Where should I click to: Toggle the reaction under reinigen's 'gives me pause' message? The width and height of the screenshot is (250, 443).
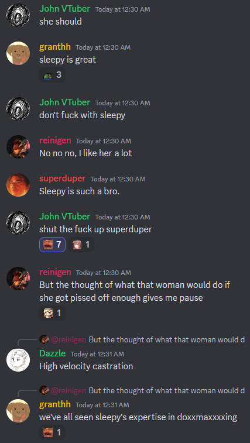(52, 313)
